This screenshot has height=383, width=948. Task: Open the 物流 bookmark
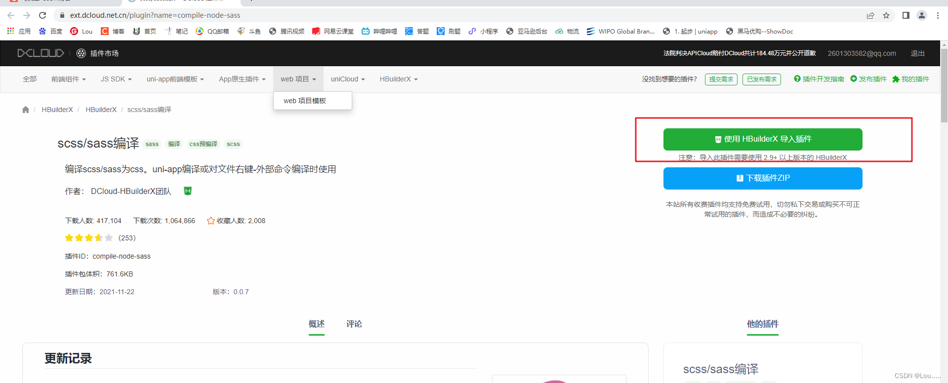[x=567, y=31]
